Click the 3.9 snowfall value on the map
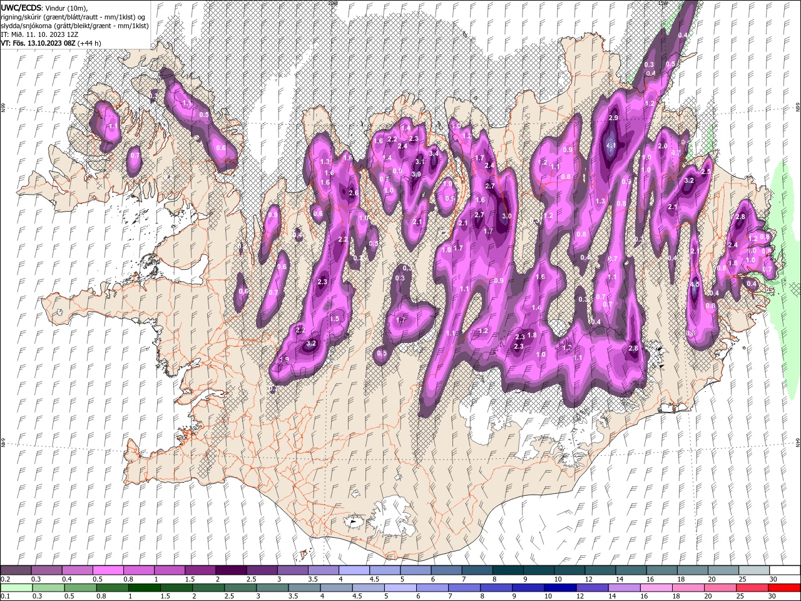801x601 pixels. point(416,174)
